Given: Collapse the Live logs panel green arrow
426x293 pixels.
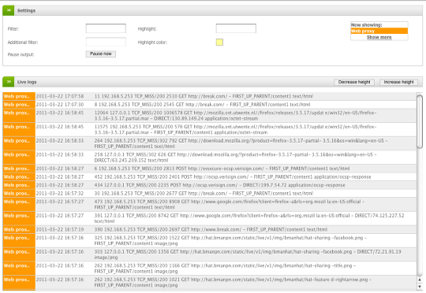Looking at the screenshot, I should coord(9,82).
